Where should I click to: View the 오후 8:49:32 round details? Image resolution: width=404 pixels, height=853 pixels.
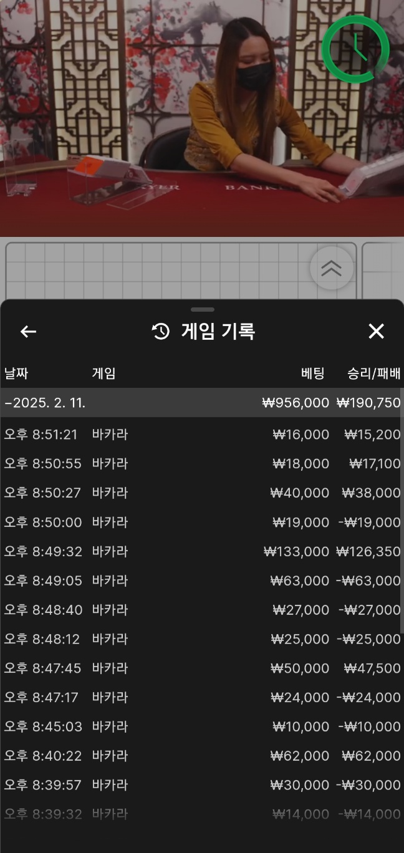point(202,552)
